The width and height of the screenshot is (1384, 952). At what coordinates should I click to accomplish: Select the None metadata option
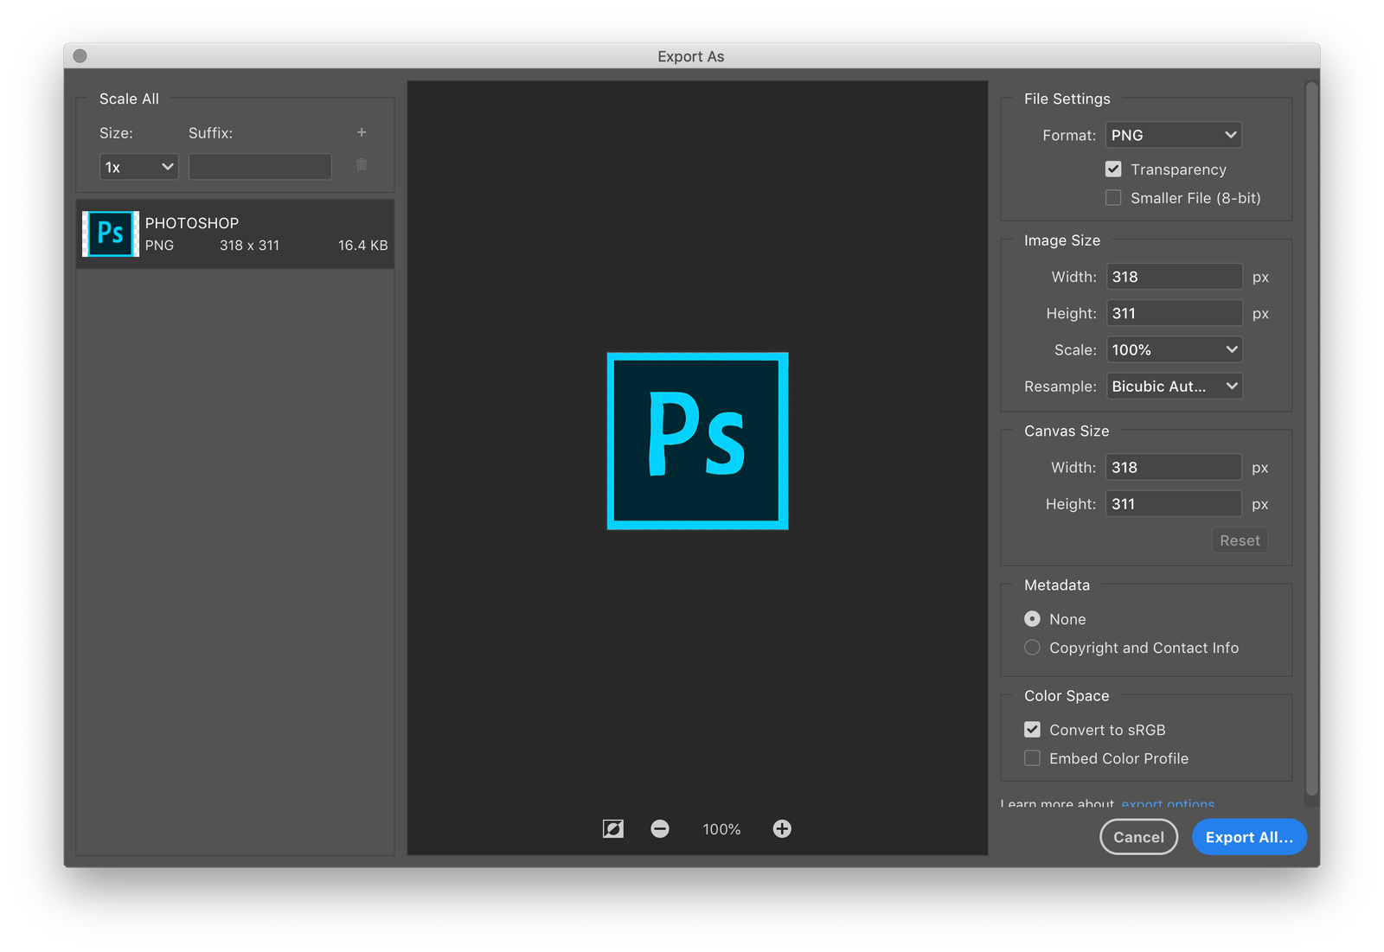pyautogui.click(x=1032, y=619)
